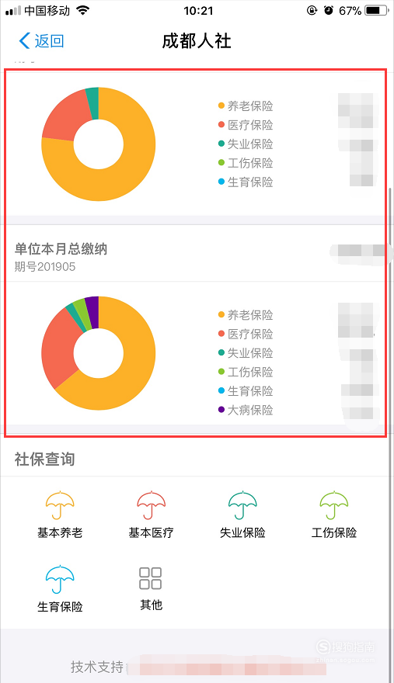
Task: Tap the 社保查询 section heading
Action: pyautogui.click(x=44, y=459)
